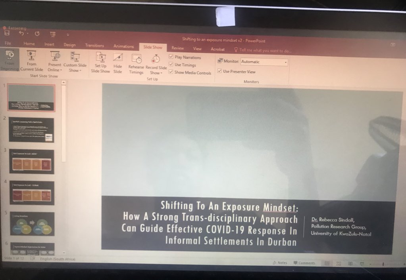The image size is (406, 280).
Task: Switch to Acrobat tab
Action: [x=217, y=49]
